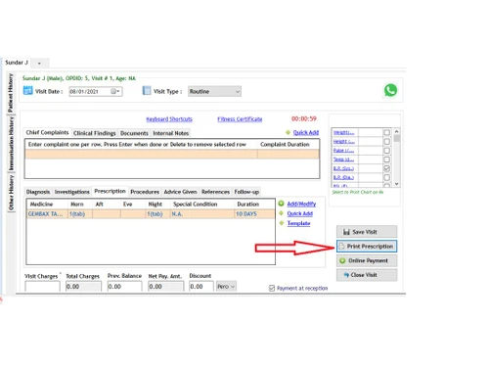Click Quick Add link under Add/Modify
This screenshot has height=367, width=489.
pos(300,213)
